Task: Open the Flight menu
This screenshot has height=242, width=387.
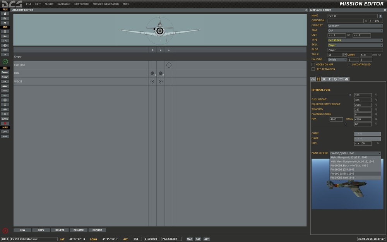Action: coord(49,4)
